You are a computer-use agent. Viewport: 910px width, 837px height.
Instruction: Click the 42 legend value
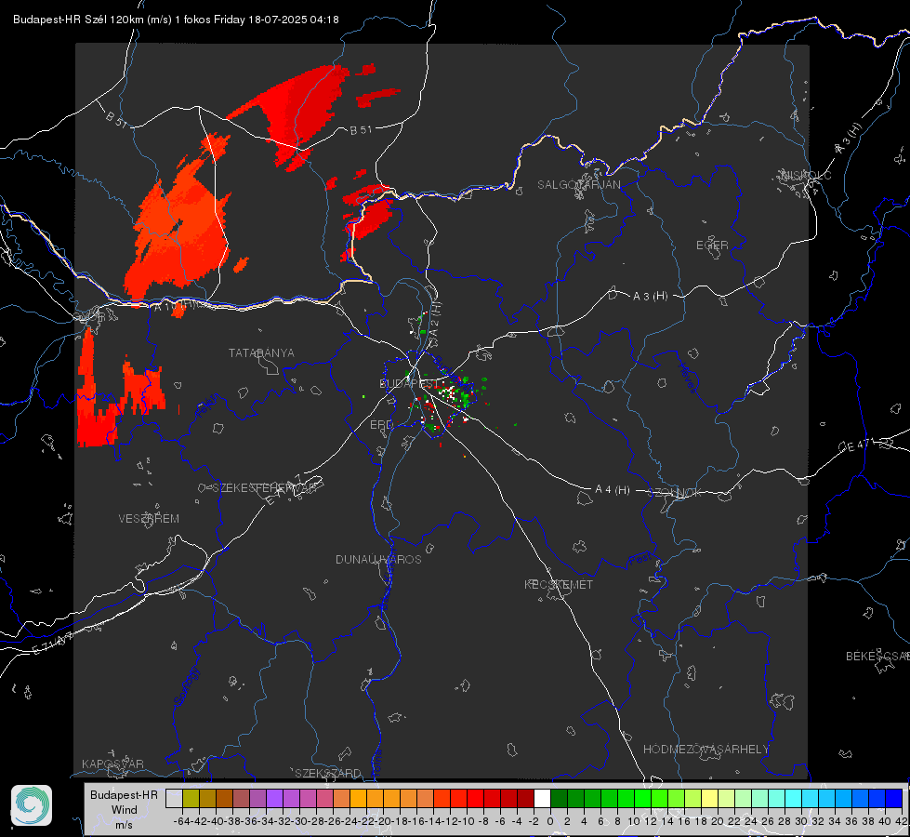pyautogui.click(x=902, y=821)
